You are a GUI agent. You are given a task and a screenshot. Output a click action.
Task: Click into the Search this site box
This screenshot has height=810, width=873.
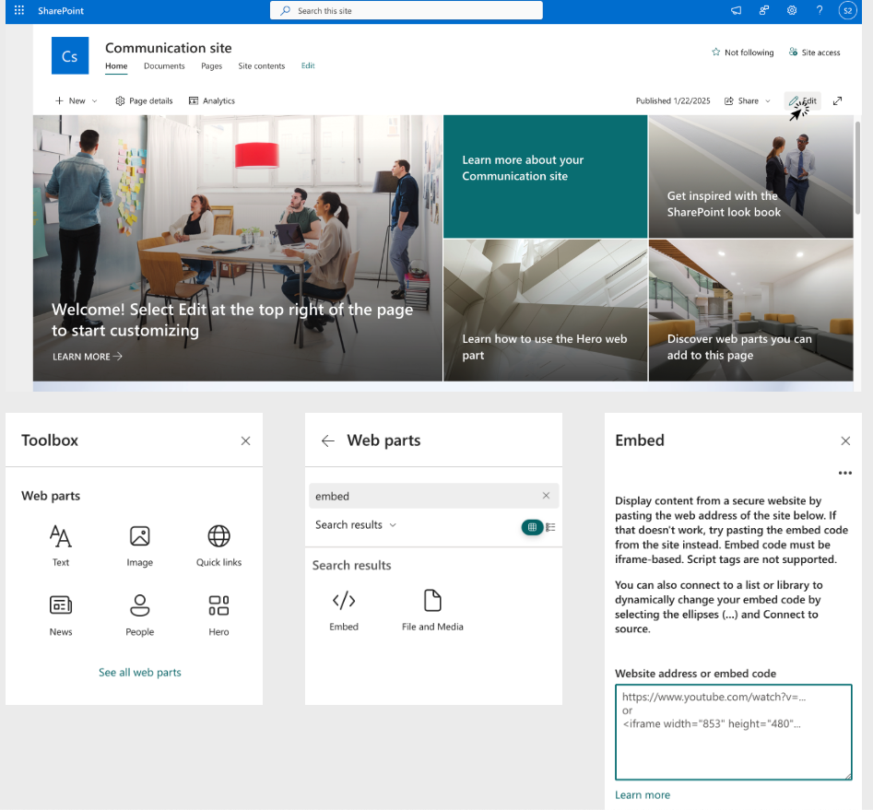coord(407,10)
